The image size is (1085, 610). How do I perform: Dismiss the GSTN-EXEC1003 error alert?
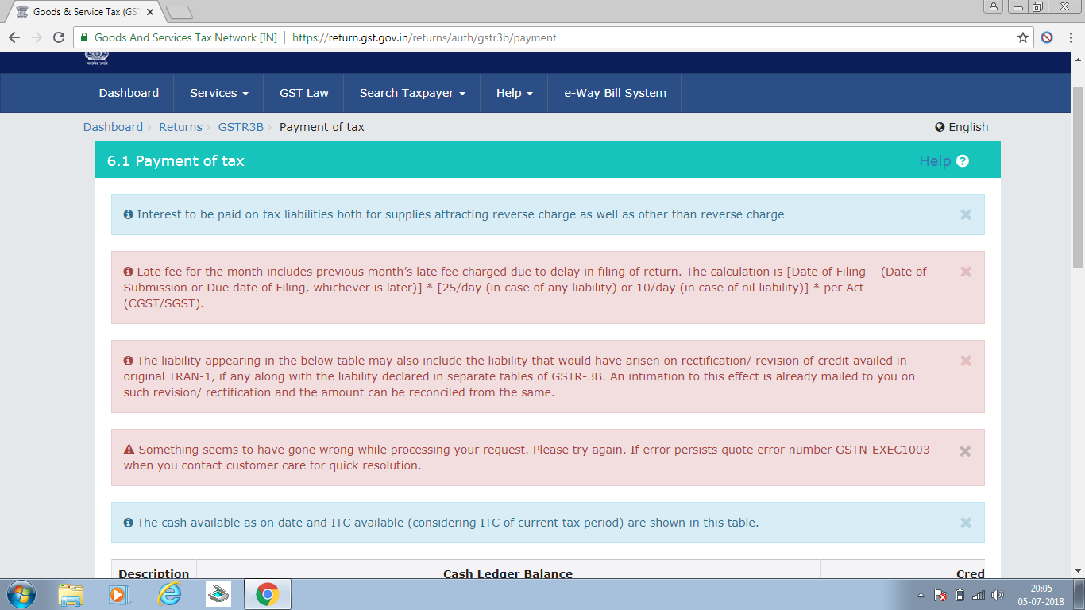click(x=966, y=451)
